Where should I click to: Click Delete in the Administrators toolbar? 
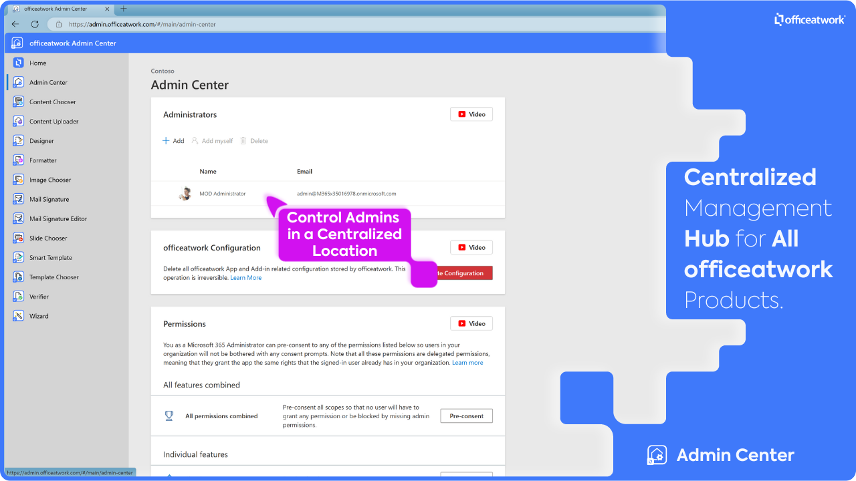(254, 141)
